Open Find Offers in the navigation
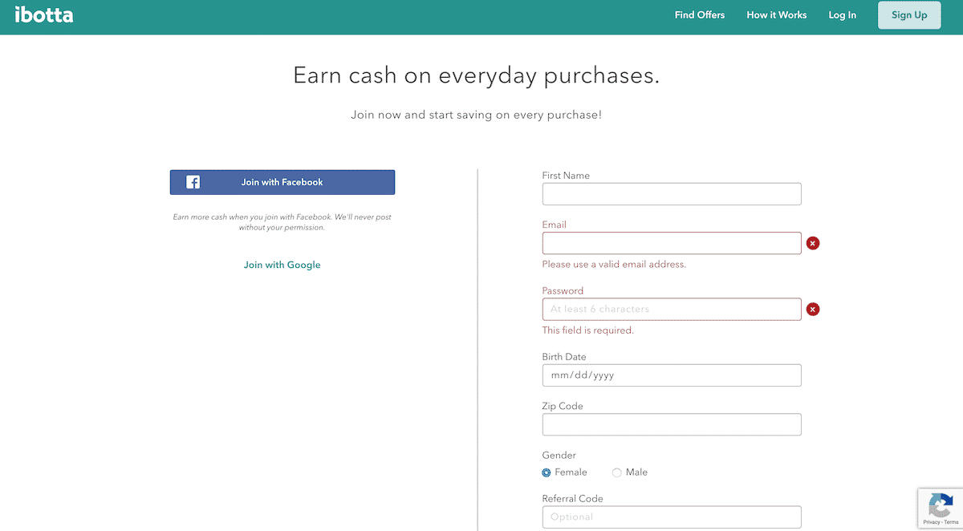 (700, 15)
